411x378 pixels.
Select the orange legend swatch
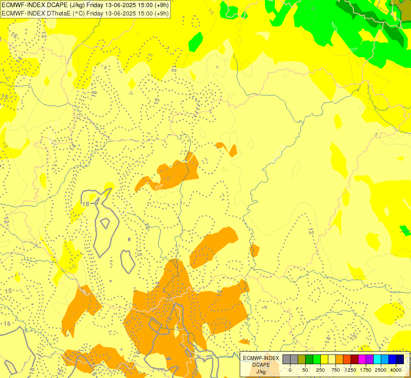(340, 359)
